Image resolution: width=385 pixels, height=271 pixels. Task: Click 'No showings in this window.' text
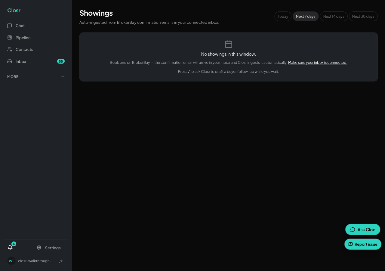(x=229, y=54)
